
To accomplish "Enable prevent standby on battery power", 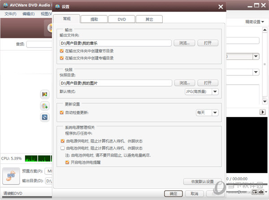I will pyautogui.click(x=62, y=148).
